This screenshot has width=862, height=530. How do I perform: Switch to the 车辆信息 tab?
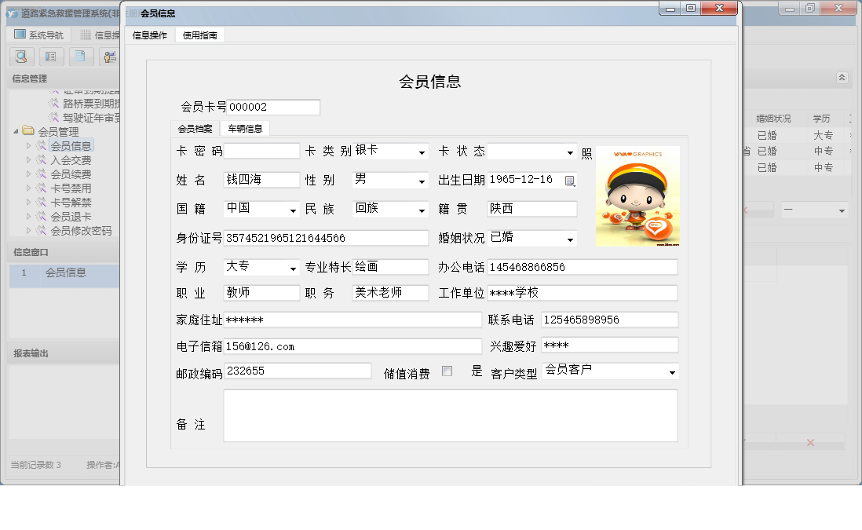[245, 129]
